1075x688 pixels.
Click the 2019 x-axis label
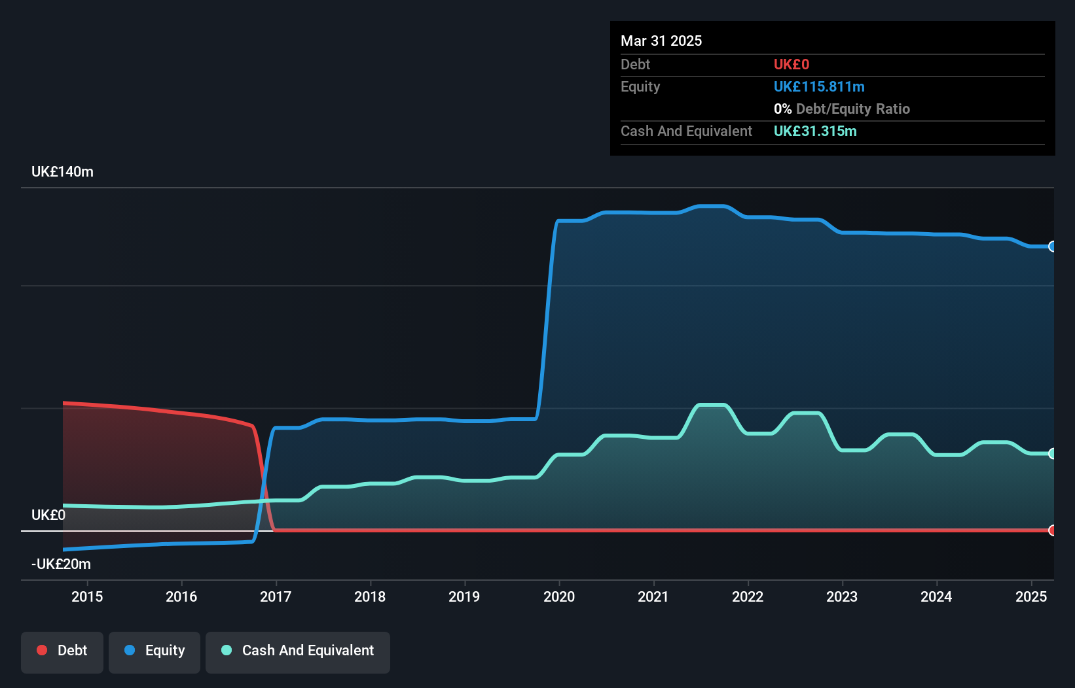[x=464, y=596]
